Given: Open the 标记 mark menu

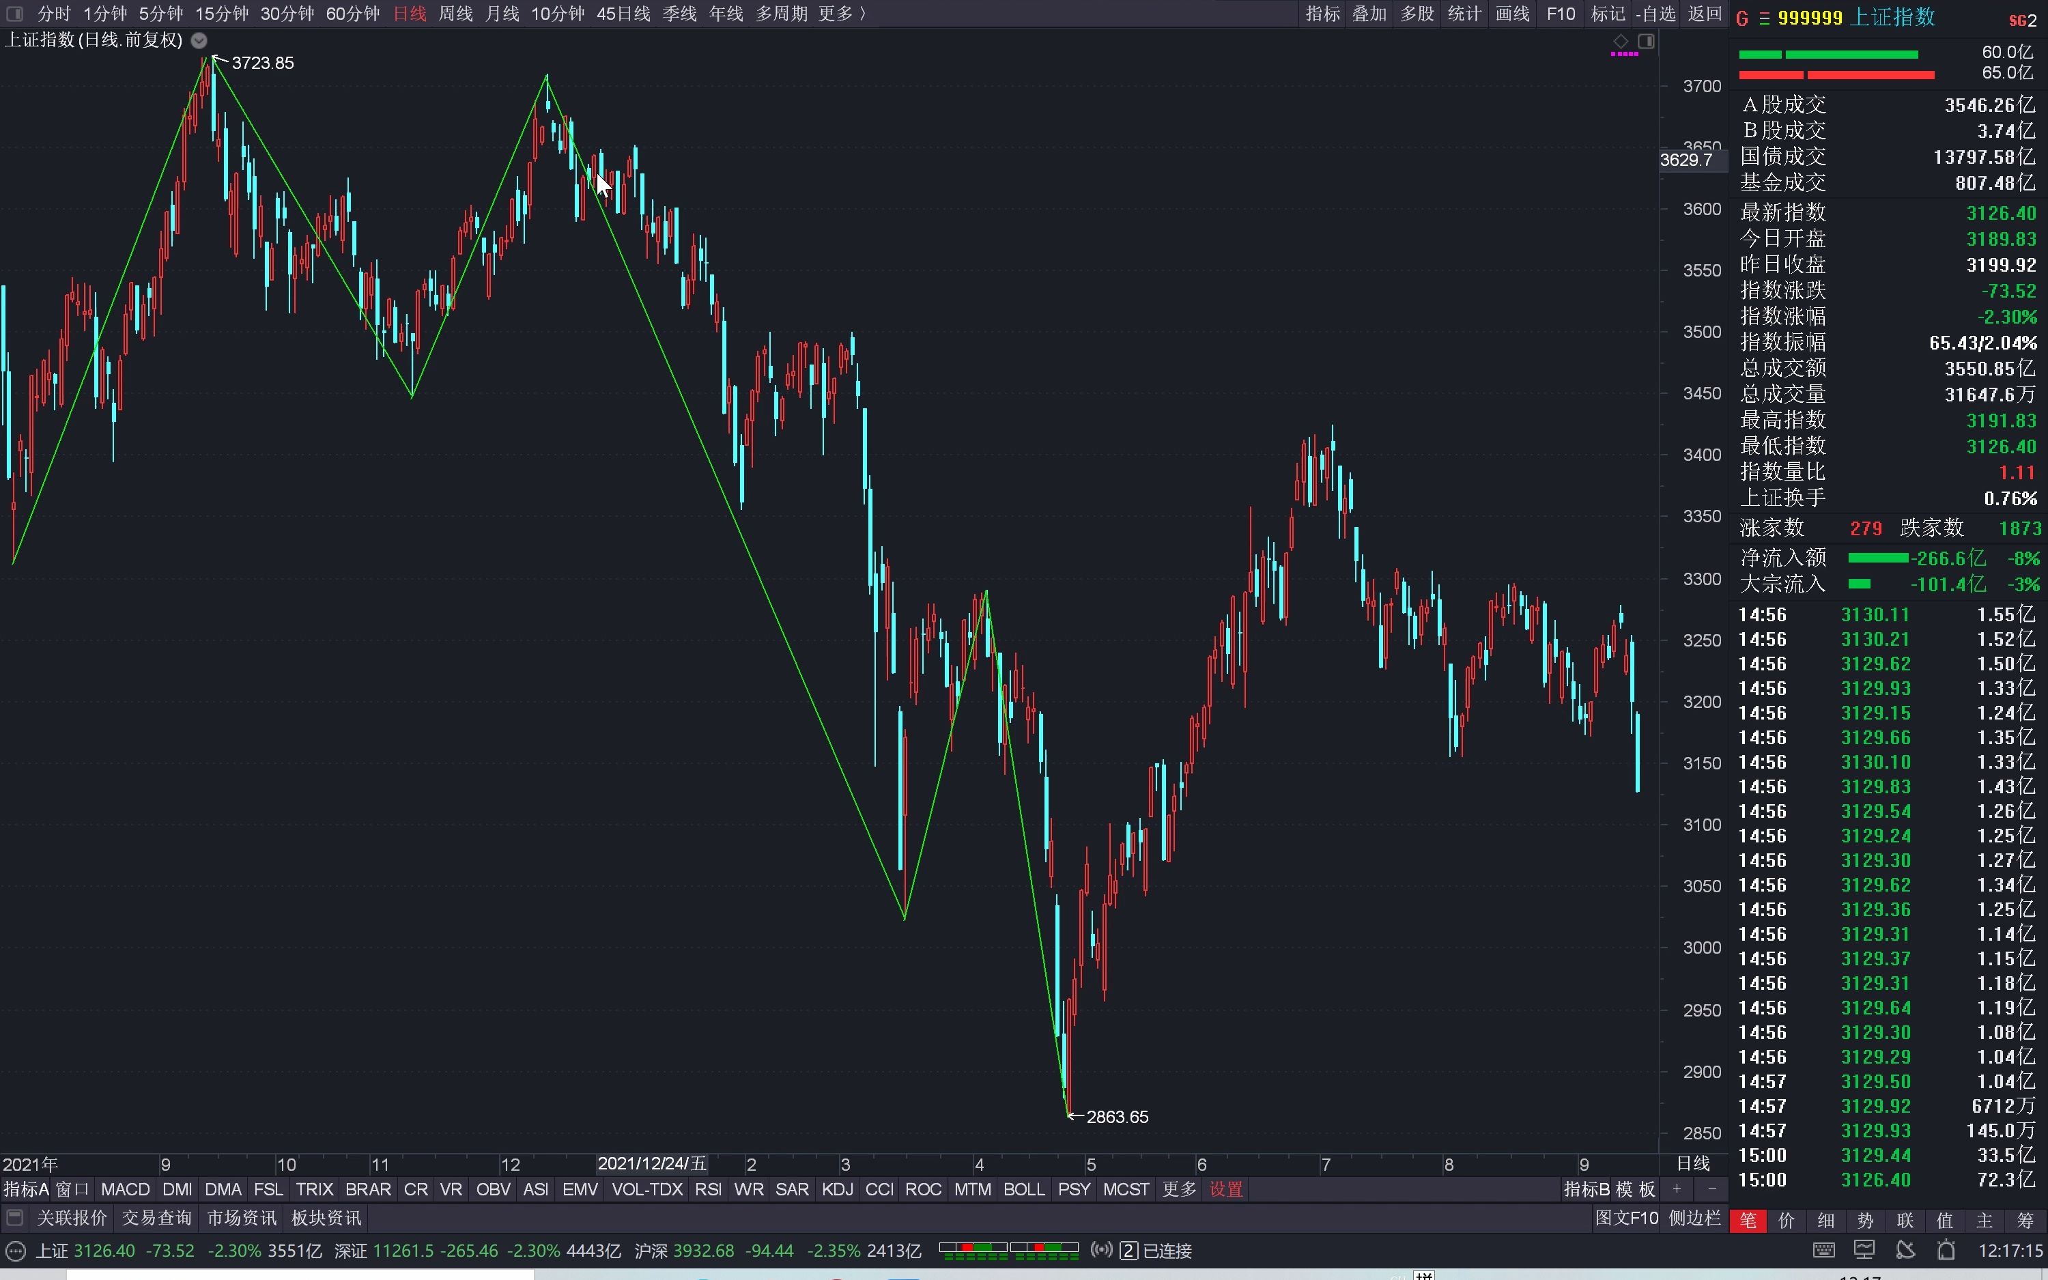Looking at the screenshot, I should coord(1608,14).
